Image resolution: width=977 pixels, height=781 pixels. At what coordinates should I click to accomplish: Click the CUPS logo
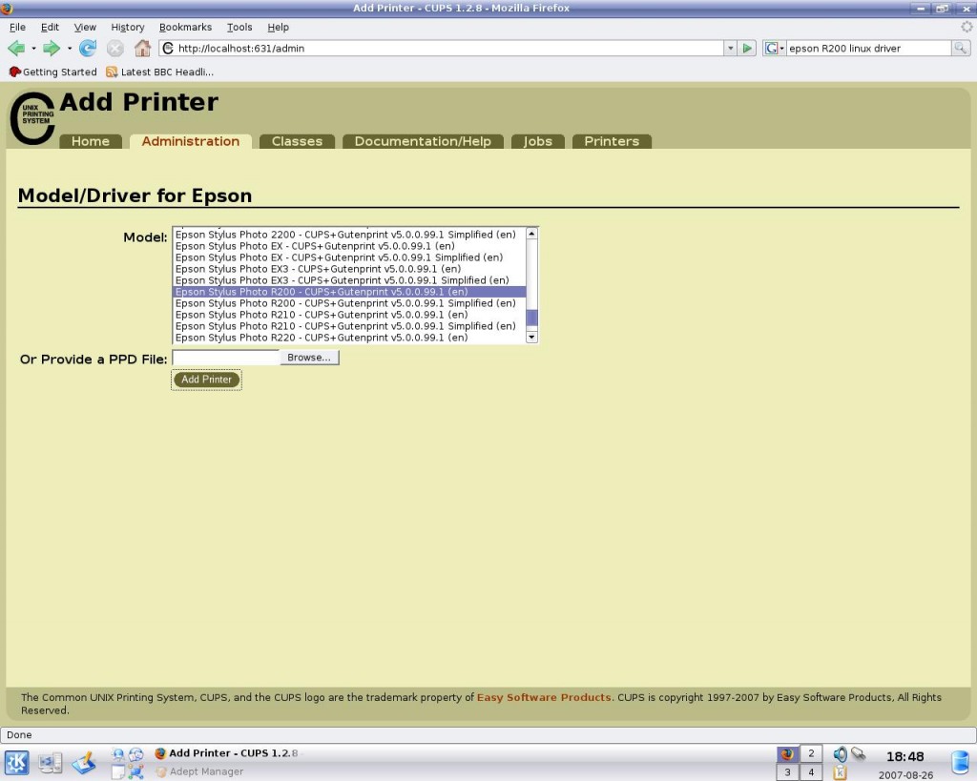click(32, 118)
